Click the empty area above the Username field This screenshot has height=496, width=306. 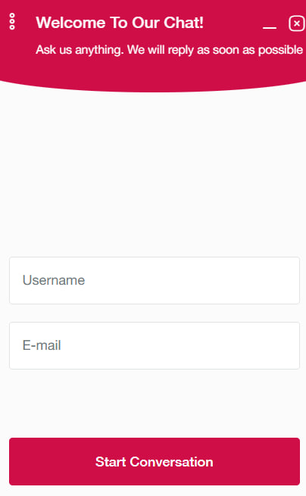(155, 174)
